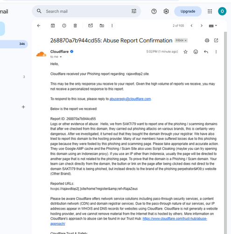Image resolution: width=231 pixels, height=234 pixels.
Task: Open abusereply@cloudflare.com email link
Action: tap(130, 99)
